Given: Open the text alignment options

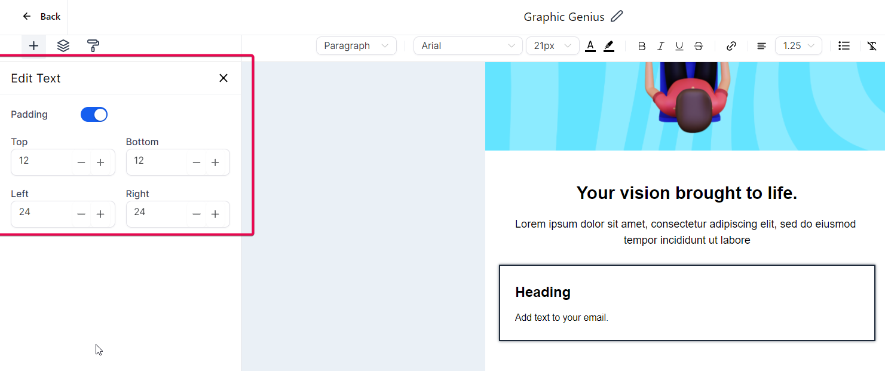Looking at the screenshot, I should (761, 46).
